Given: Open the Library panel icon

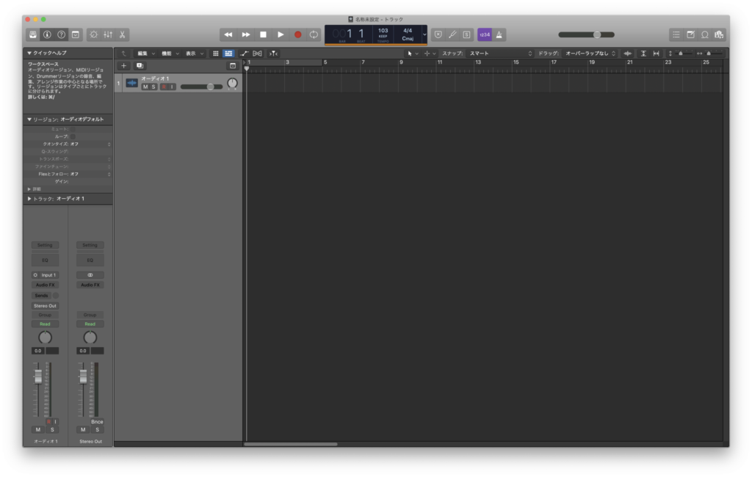Looking at the screenshot, I should tap(32, 34).
